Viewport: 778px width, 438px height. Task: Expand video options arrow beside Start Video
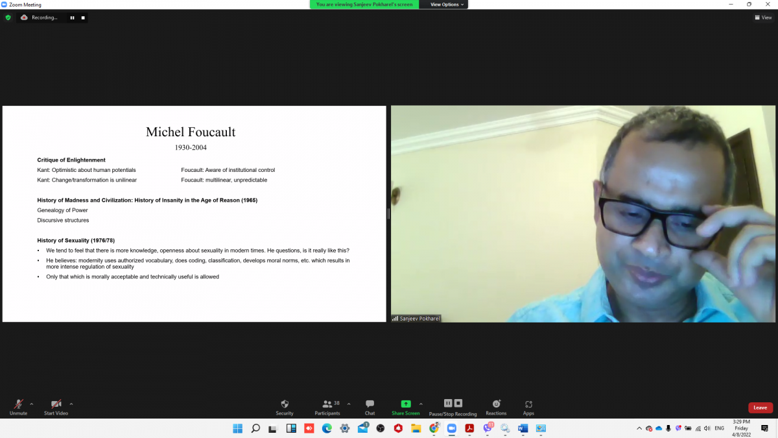pyautogui.click(x=71, y=404)
